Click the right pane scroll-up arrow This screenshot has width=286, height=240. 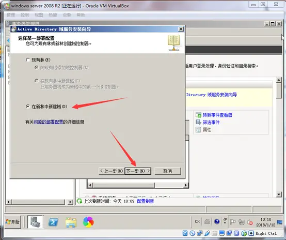click(x=279, y=80)
